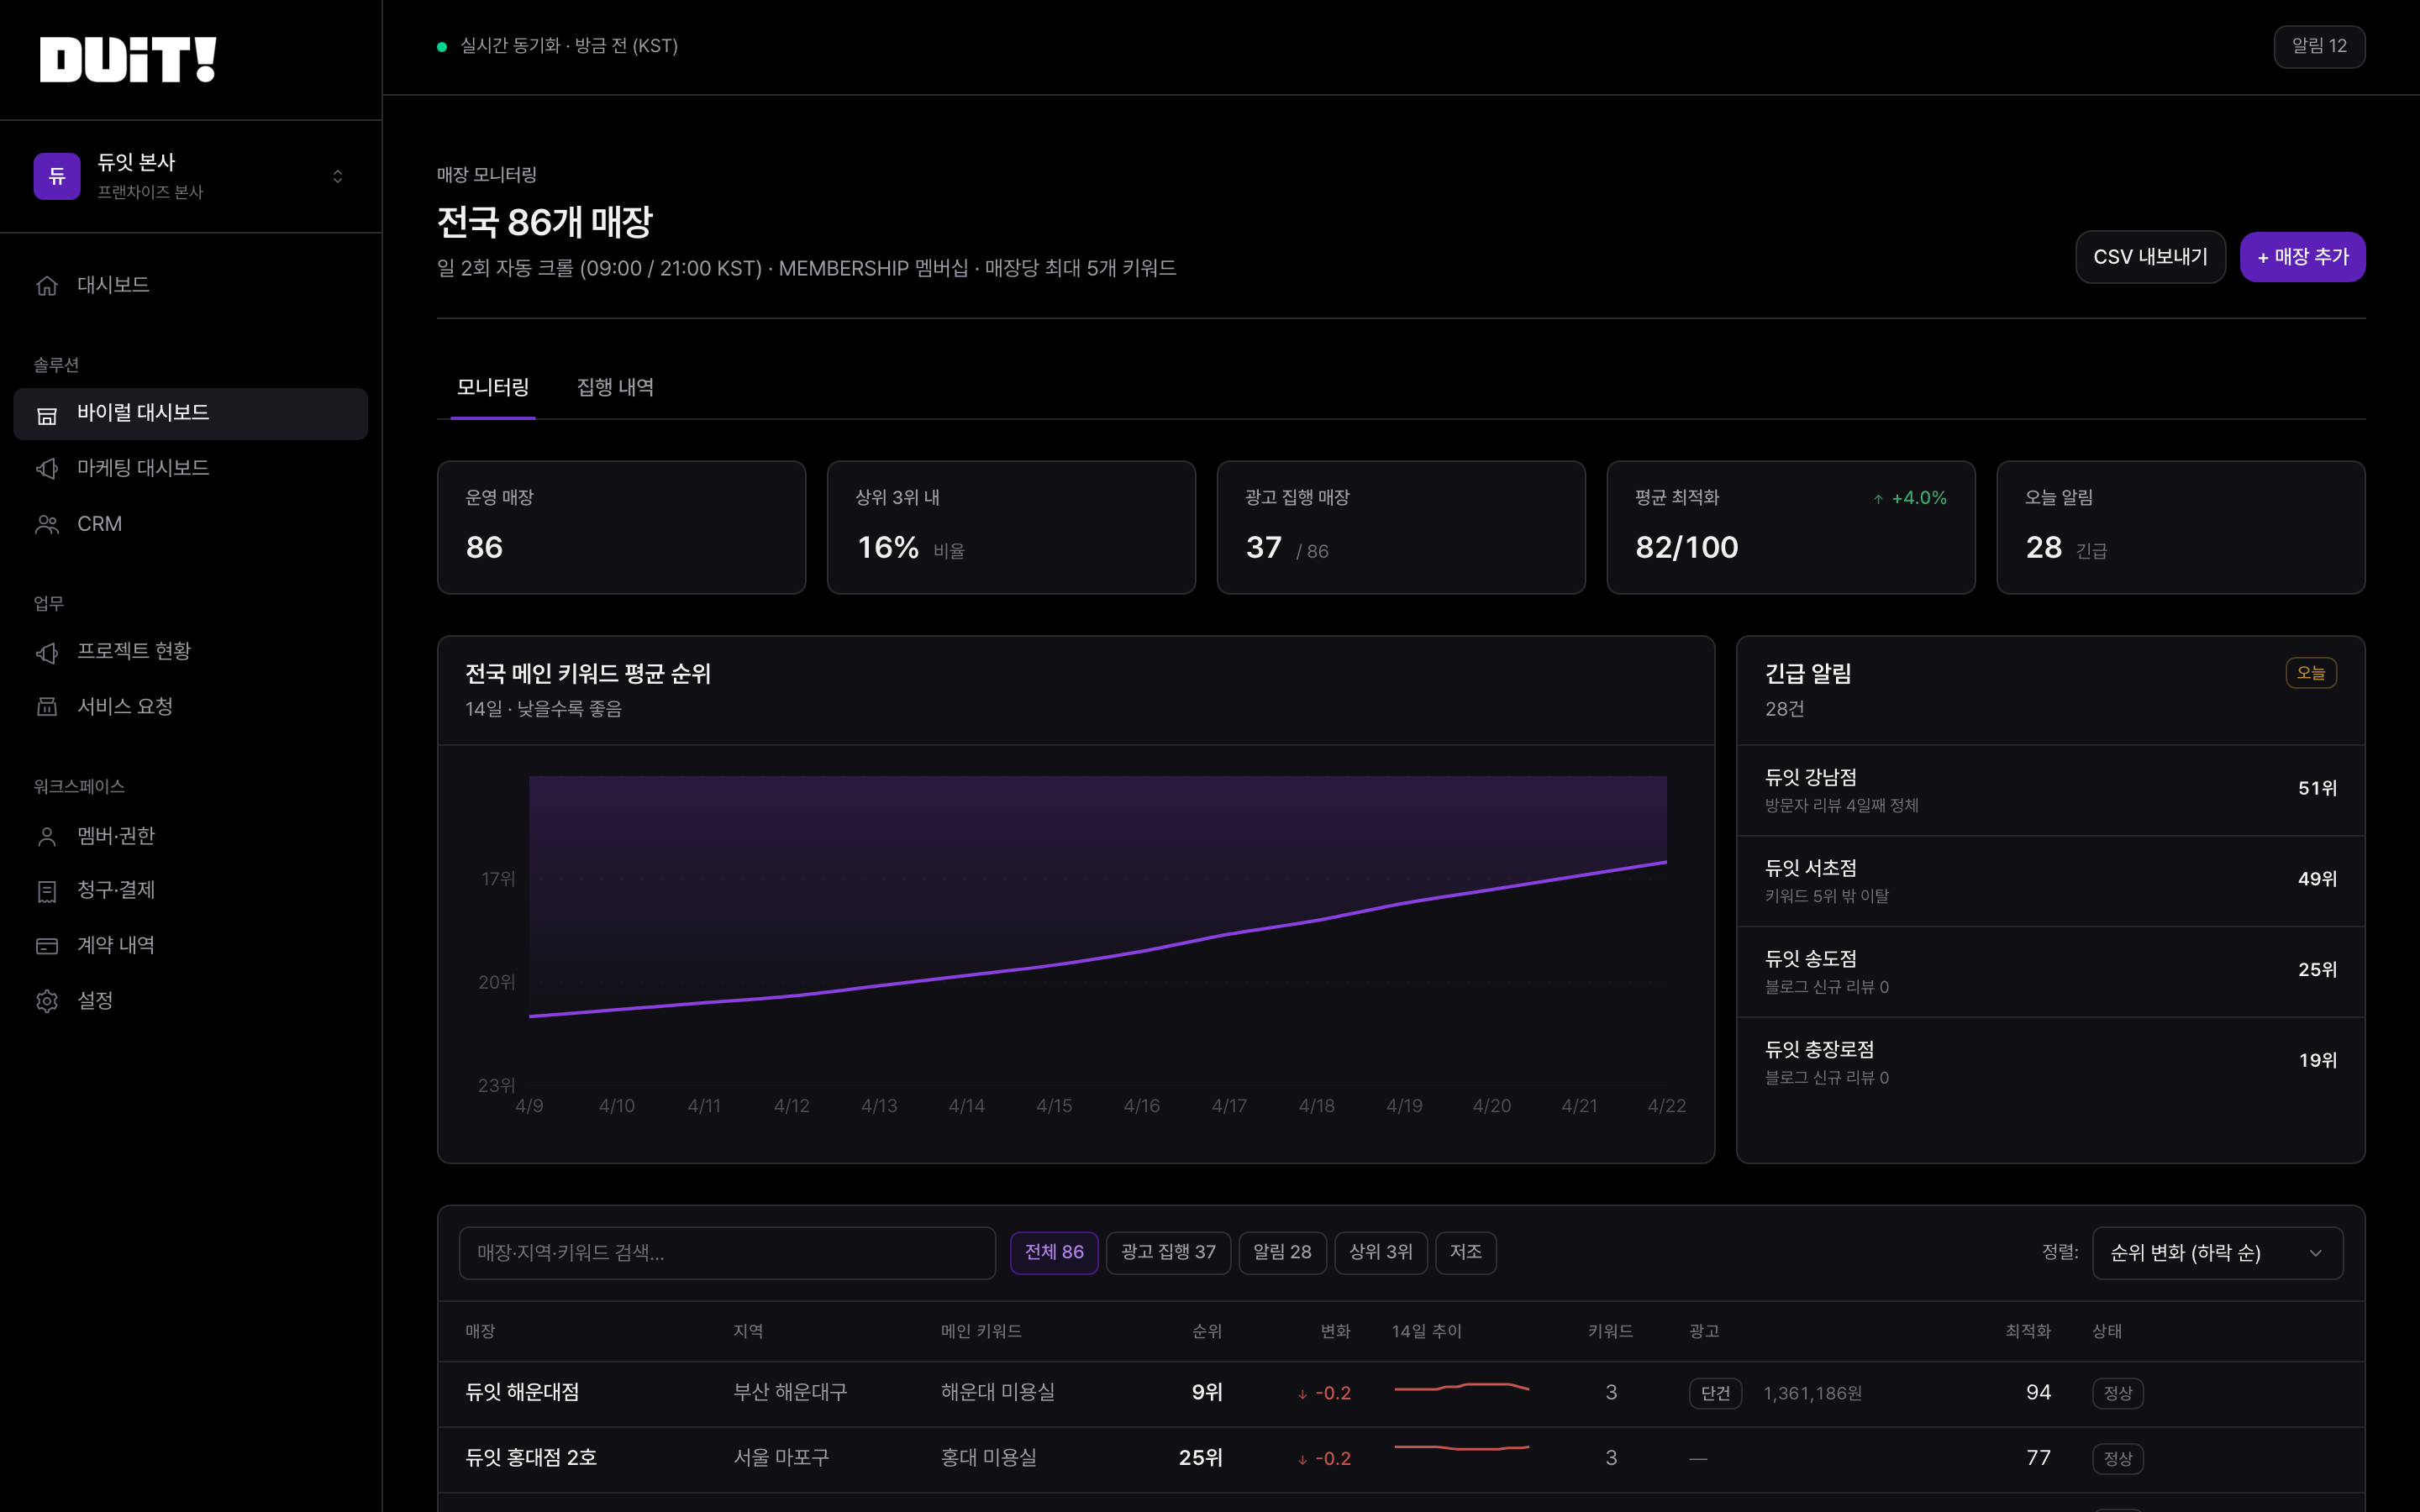Click the CRM people icon
The width and height of the screenshot is (2420, 1512).
click(47, 525)
